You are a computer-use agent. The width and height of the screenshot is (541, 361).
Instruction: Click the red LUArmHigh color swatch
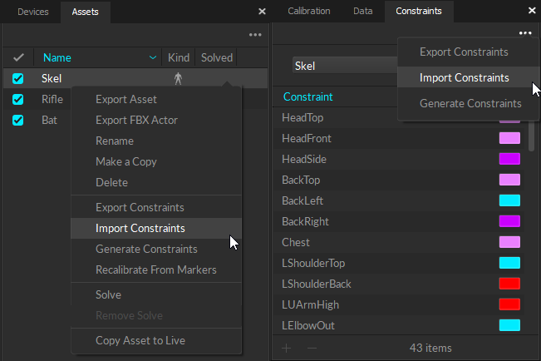pos(509,304)
